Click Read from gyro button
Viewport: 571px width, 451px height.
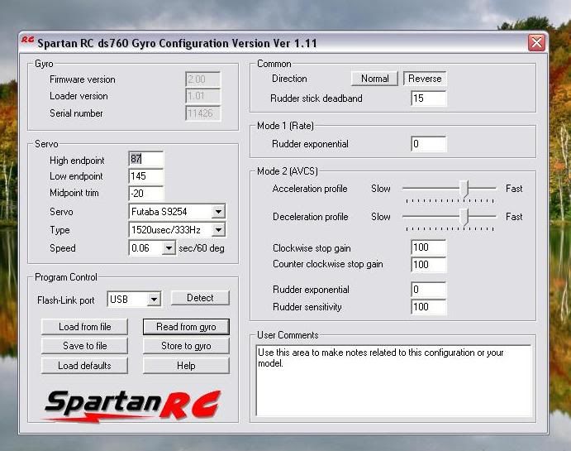coord(186,327)
